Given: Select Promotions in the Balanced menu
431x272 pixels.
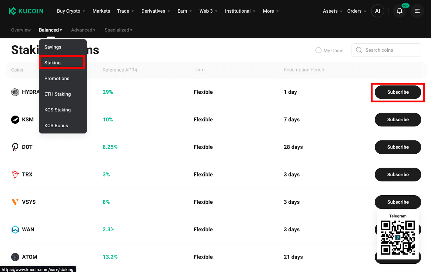Looking at the screenshot, I should [63, 79].
